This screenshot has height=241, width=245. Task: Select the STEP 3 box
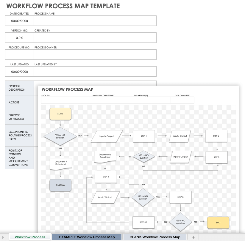coord(216,157)
